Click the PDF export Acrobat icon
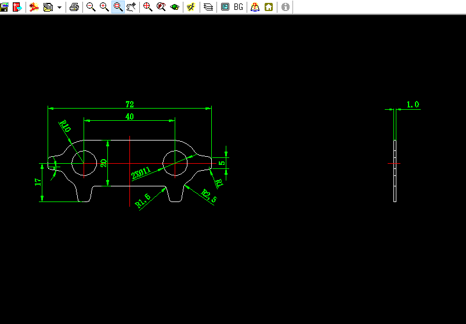Screen dimensions: 466x324 coord(34,7)
